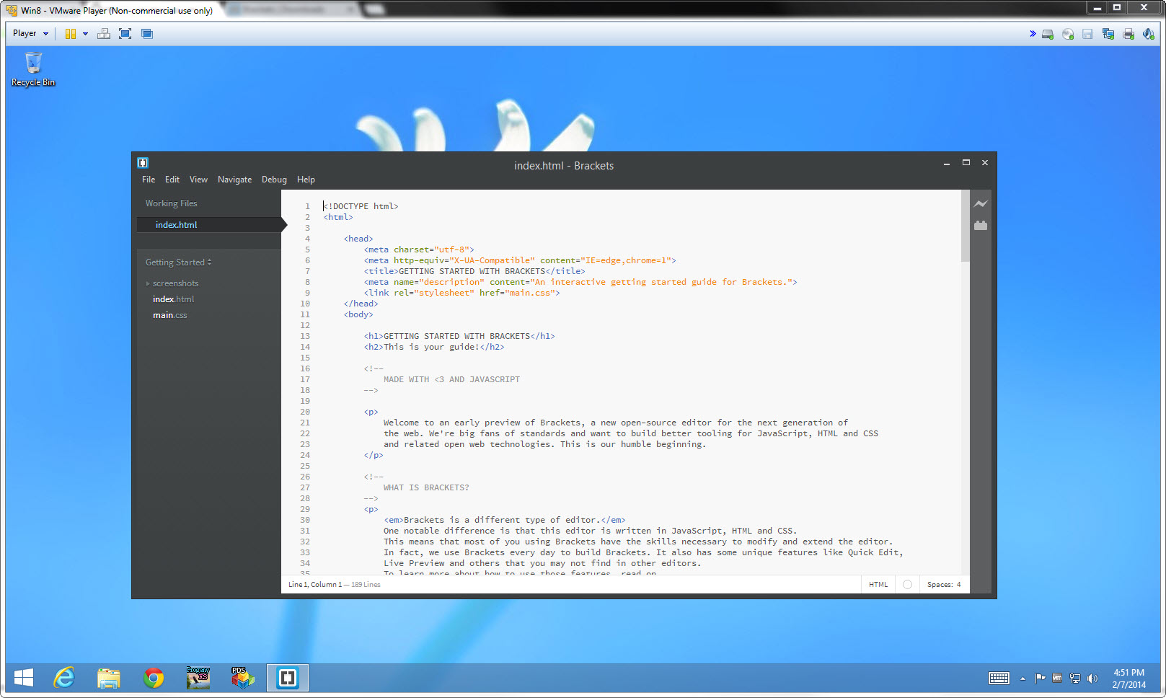Open File Explorer from the taskbar
This screenshot has width=1166, height=698.
pyautogui.click(x=109, y=678)
